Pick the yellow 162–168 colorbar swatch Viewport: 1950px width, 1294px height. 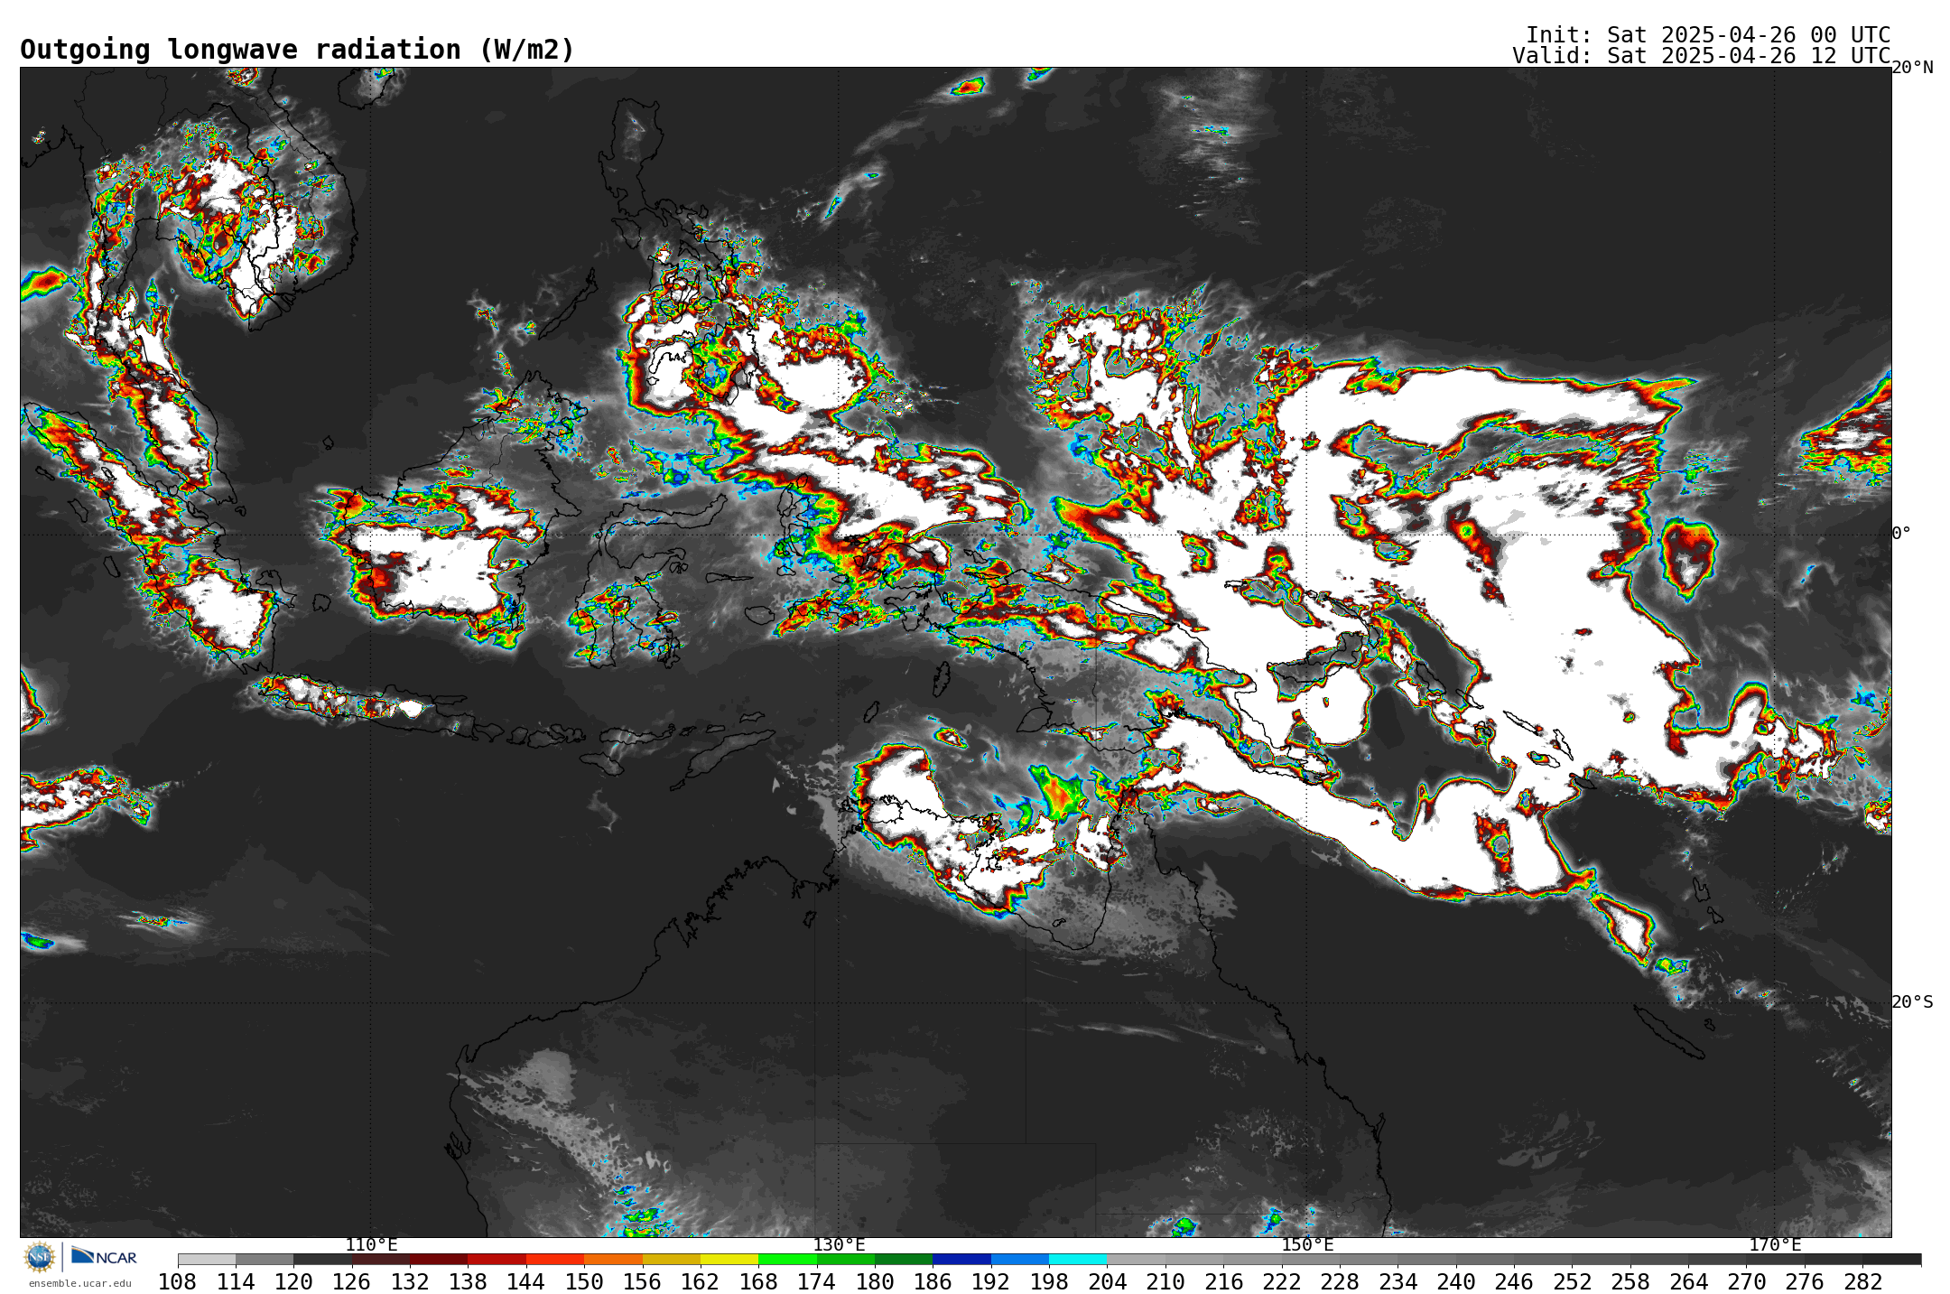tap(729, 1260)
